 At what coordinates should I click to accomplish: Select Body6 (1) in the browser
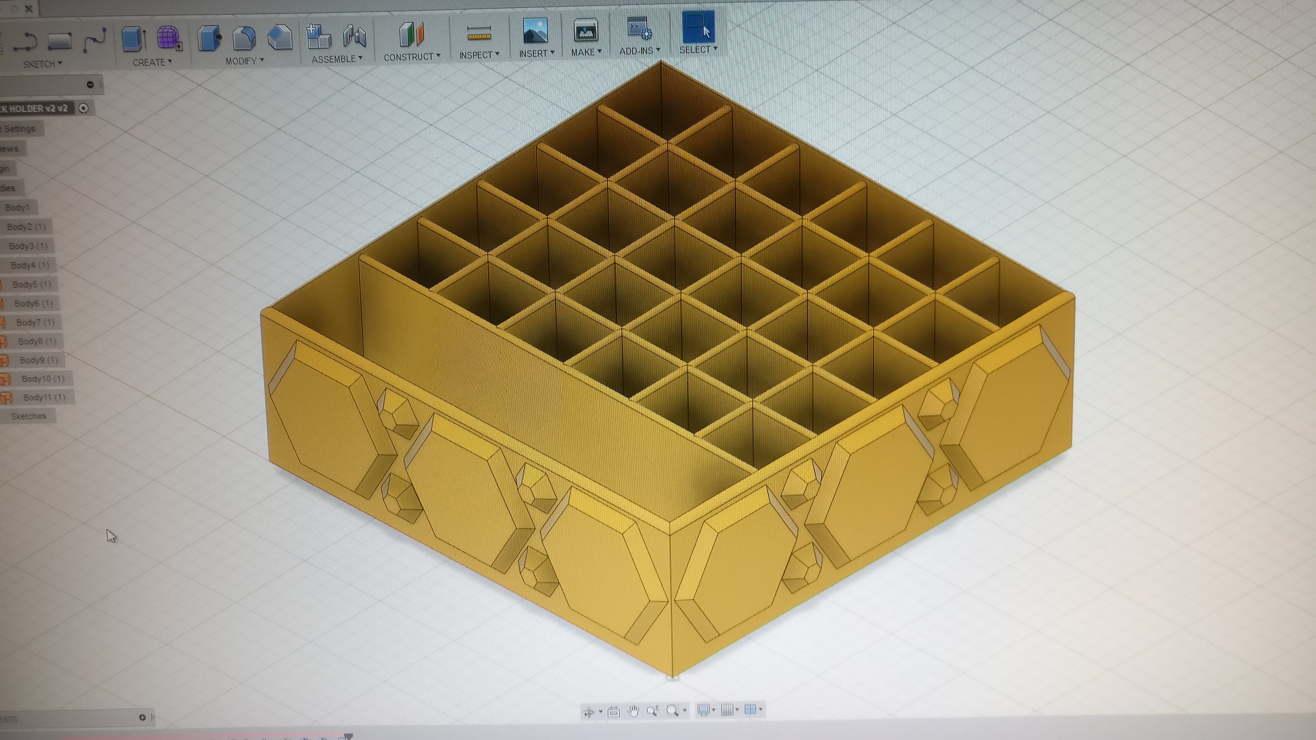pyautogui.click(x=34, y=303)
